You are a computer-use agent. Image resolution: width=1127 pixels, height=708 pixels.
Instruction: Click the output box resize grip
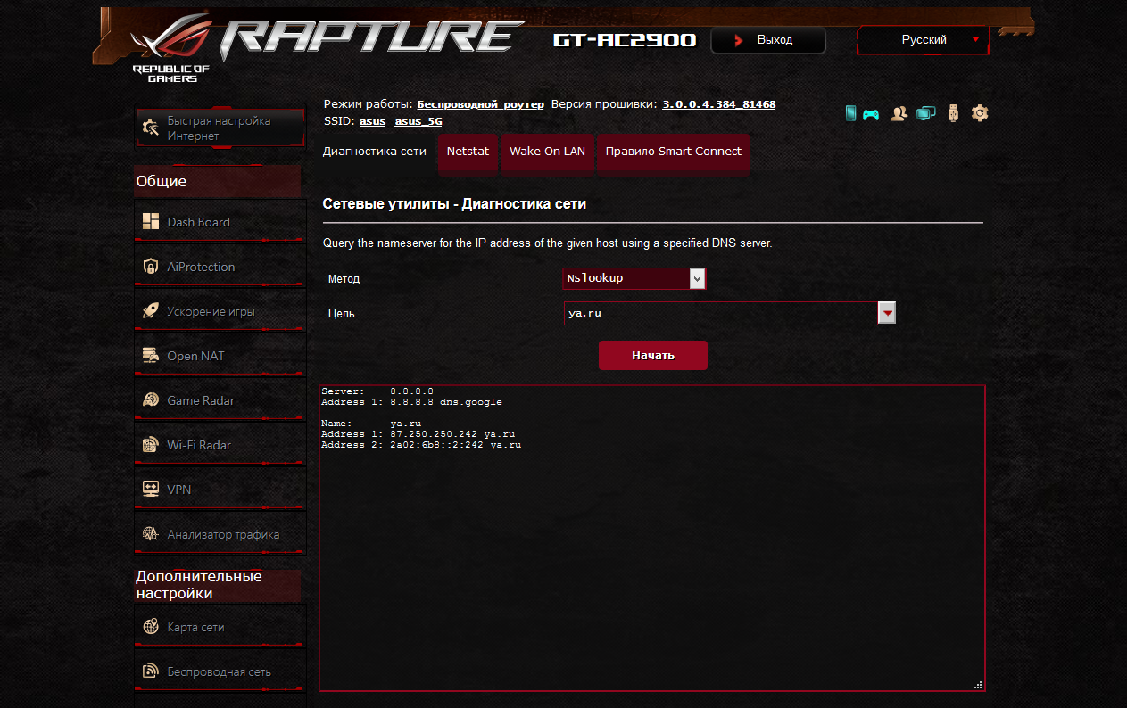click(979, 685)
